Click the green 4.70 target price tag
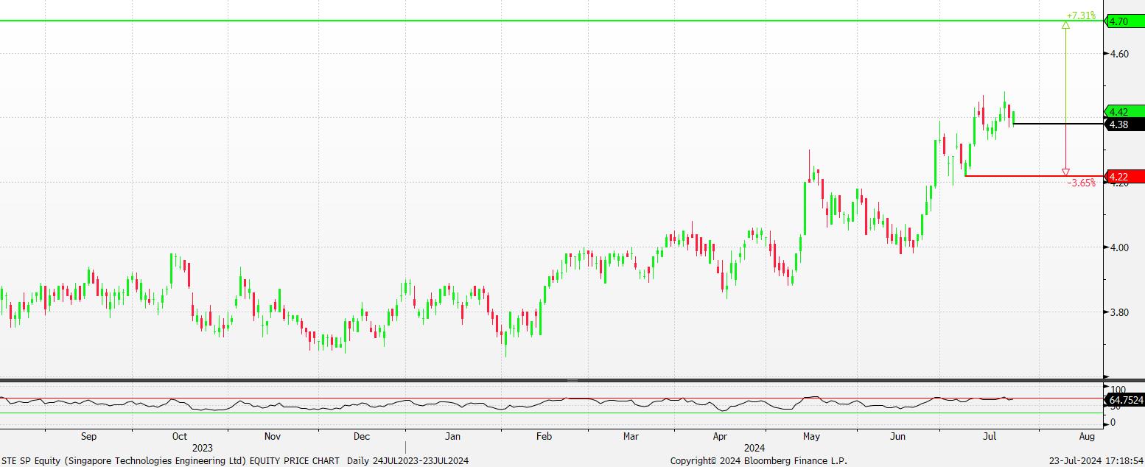Screen dimensions: 1145x467 pos(1124,21)
